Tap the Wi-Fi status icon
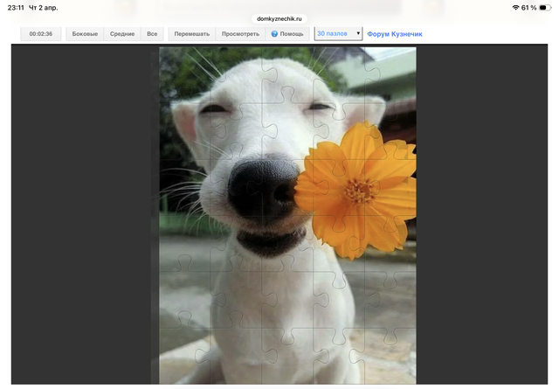The width and height of the screenshot is (559, 389). (515, 7)
